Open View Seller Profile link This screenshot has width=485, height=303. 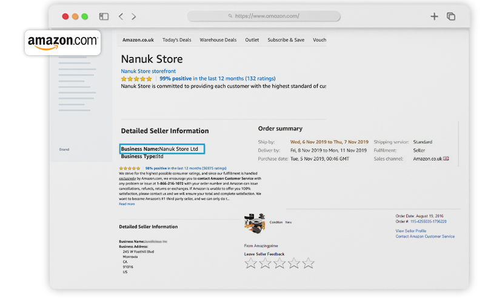411,231
